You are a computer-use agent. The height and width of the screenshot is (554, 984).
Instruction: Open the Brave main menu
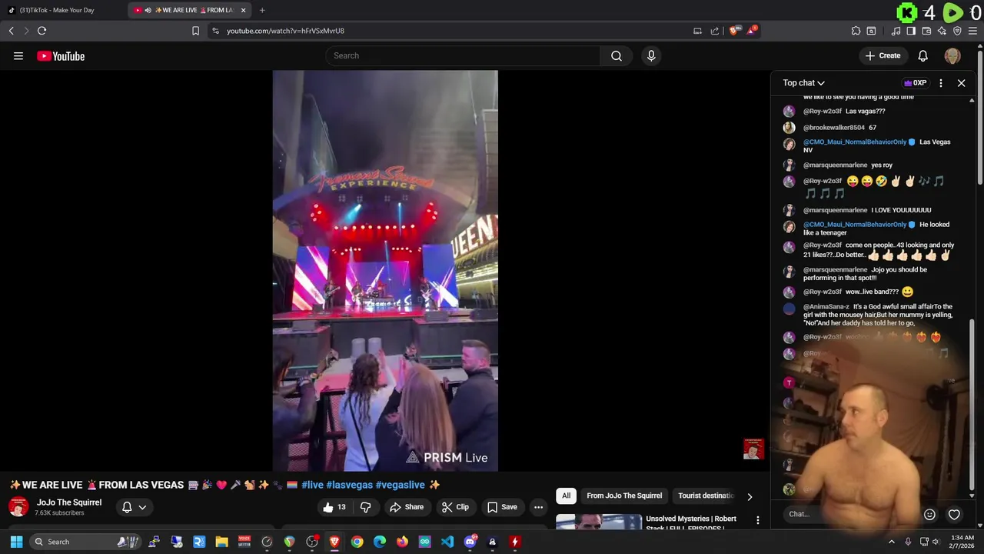973,31
